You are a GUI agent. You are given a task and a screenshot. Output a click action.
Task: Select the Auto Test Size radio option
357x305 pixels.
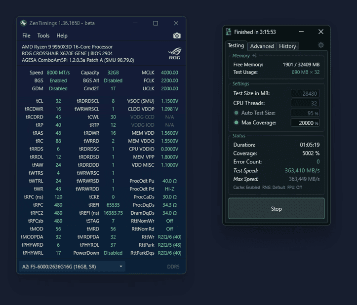(x=237, y=113)
